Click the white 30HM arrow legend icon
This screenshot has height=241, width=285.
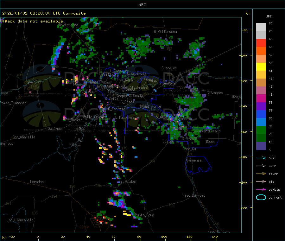(261, 166)
